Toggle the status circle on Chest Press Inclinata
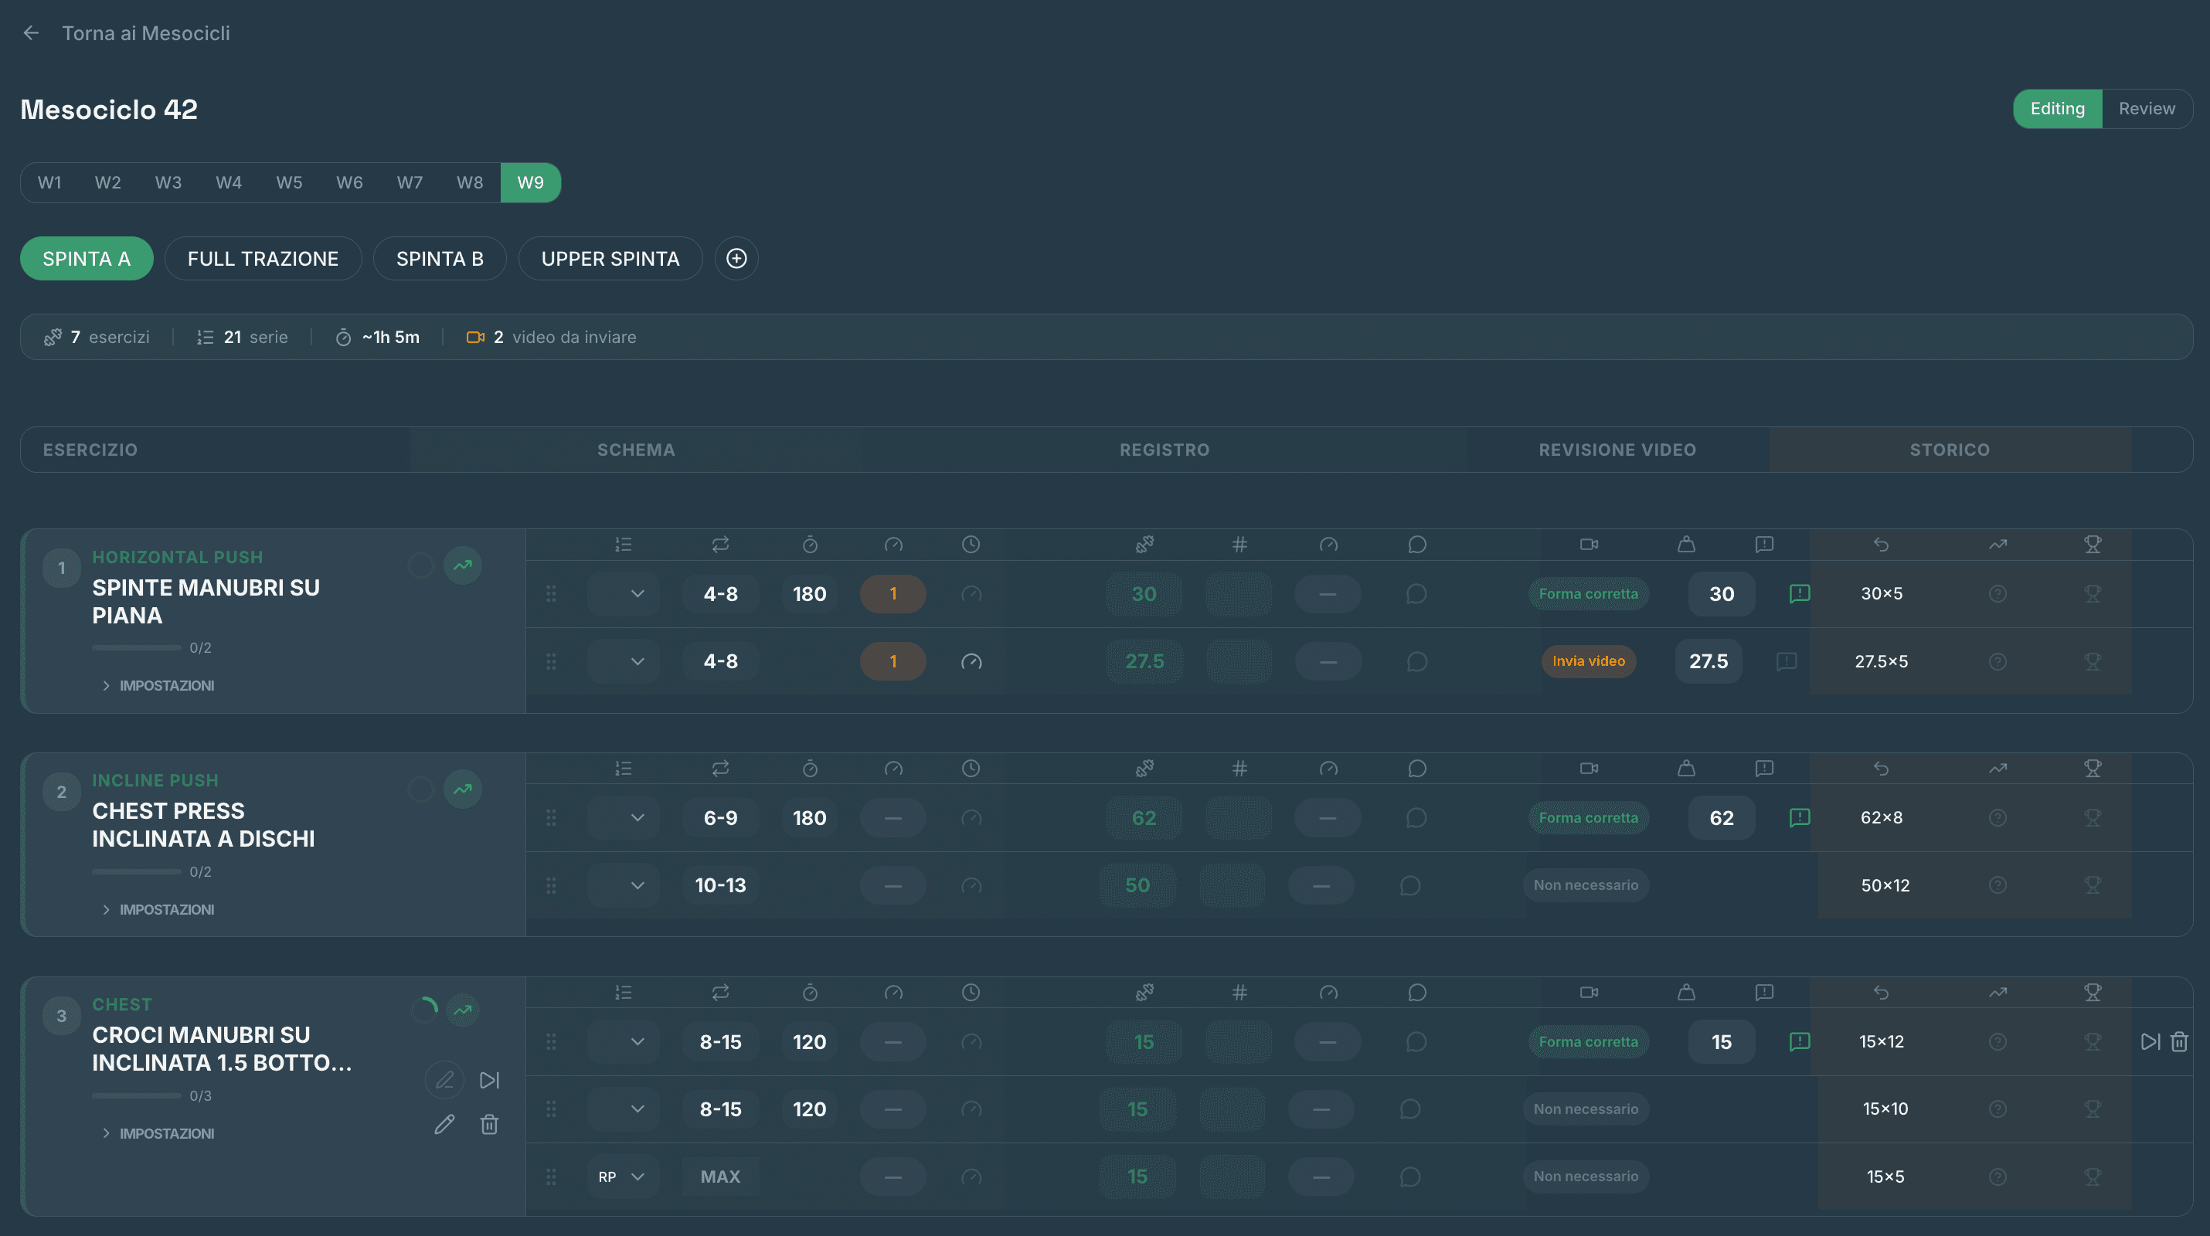The width and height of the screenshot is (2210, 1236). [420, 789]
